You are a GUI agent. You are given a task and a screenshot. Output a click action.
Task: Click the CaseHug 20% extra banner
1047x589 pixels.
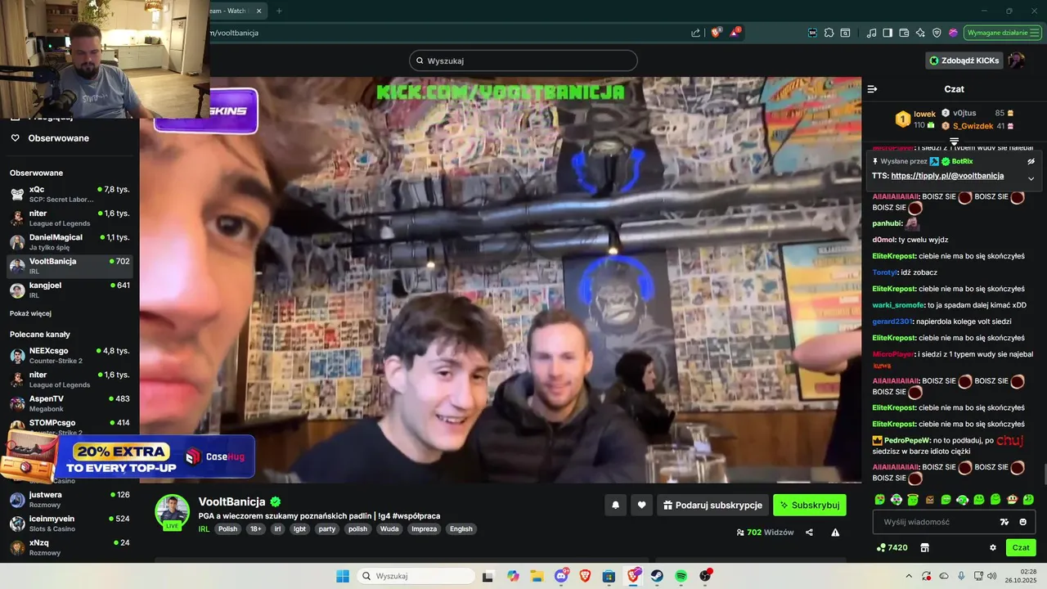click(128, 456)
